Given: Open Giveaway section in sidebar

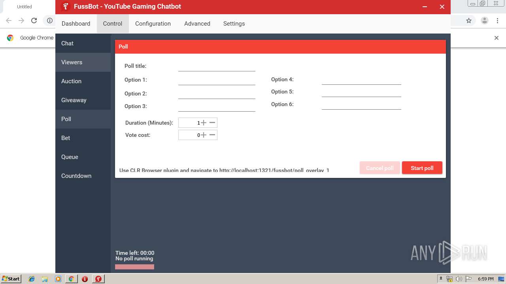Looking at the screenshot, I should [x=83, y=100].
